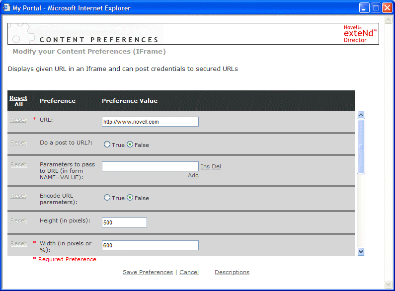Click the URL input field
Screen dimensions: 395x291
[x=150, y=122]
